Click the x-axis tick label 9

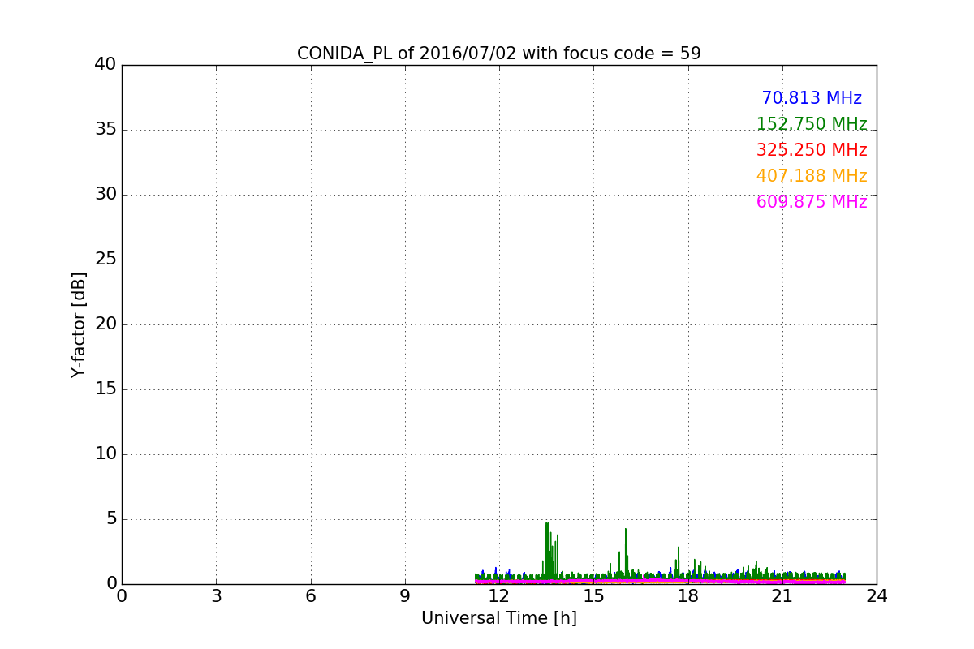[x=404, y=596]
